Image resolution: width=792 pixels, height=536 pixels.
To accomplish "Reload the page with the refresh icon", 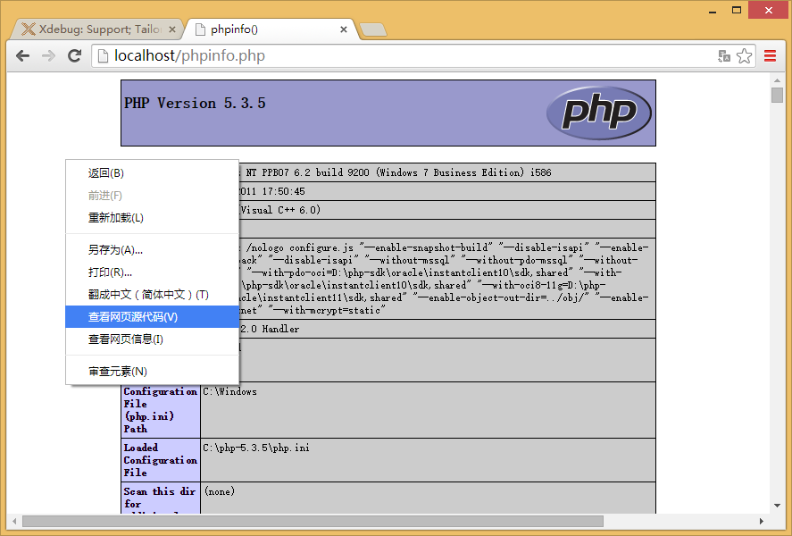I will click(75, 55).
